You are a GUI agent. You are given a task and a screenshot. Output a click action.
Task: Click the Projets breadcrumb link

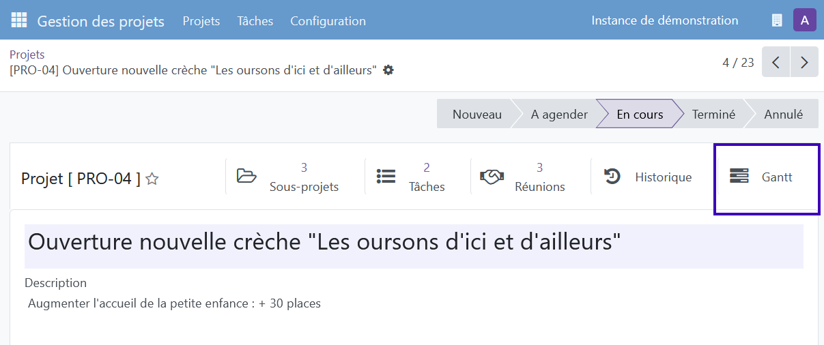pyautogui.click(x=27, y=55)
